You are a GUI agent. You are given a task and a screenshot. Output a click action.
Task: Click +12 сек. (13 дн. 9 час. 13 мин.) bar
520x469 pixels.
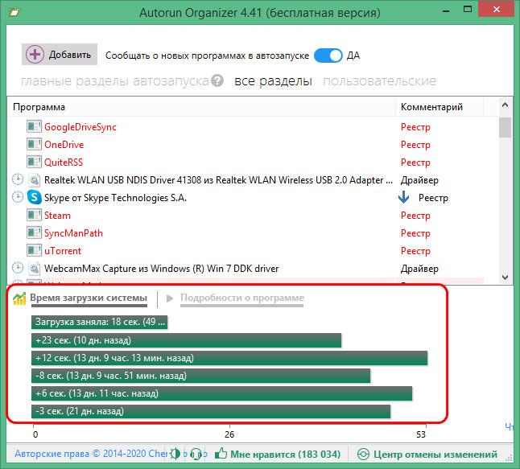pos(229,358)
